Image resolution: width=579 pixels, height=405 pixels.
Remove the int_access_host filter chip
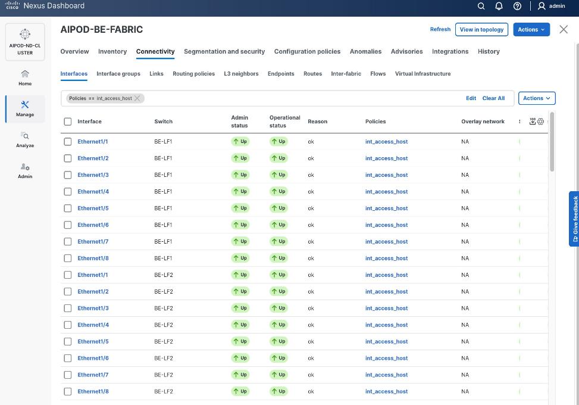(x=137, y=98)
